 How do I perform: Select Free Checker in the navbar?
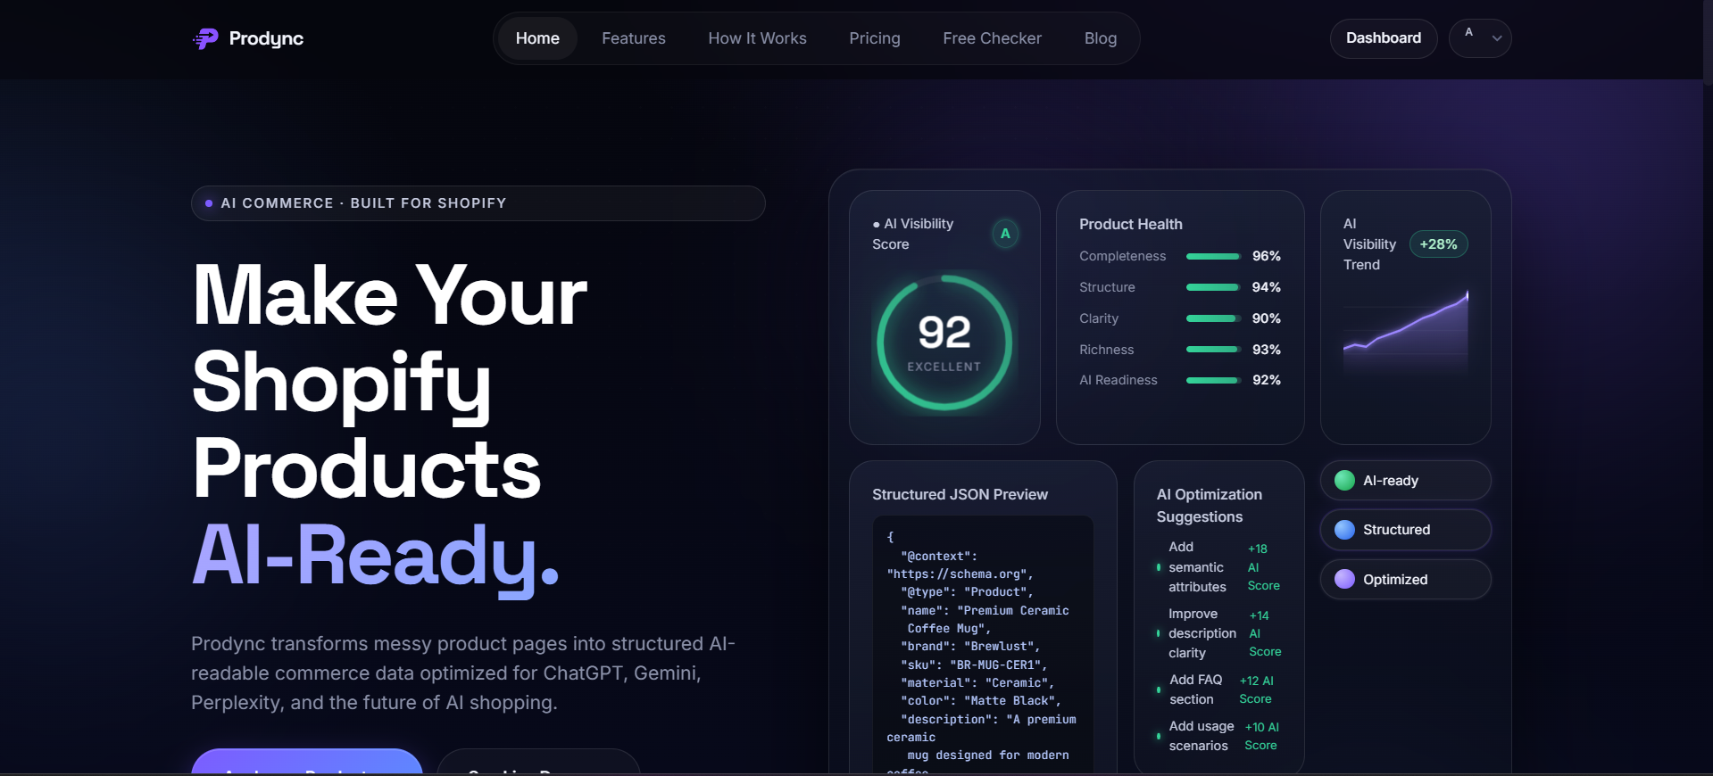pyautogui.click(x=992, y=38)
